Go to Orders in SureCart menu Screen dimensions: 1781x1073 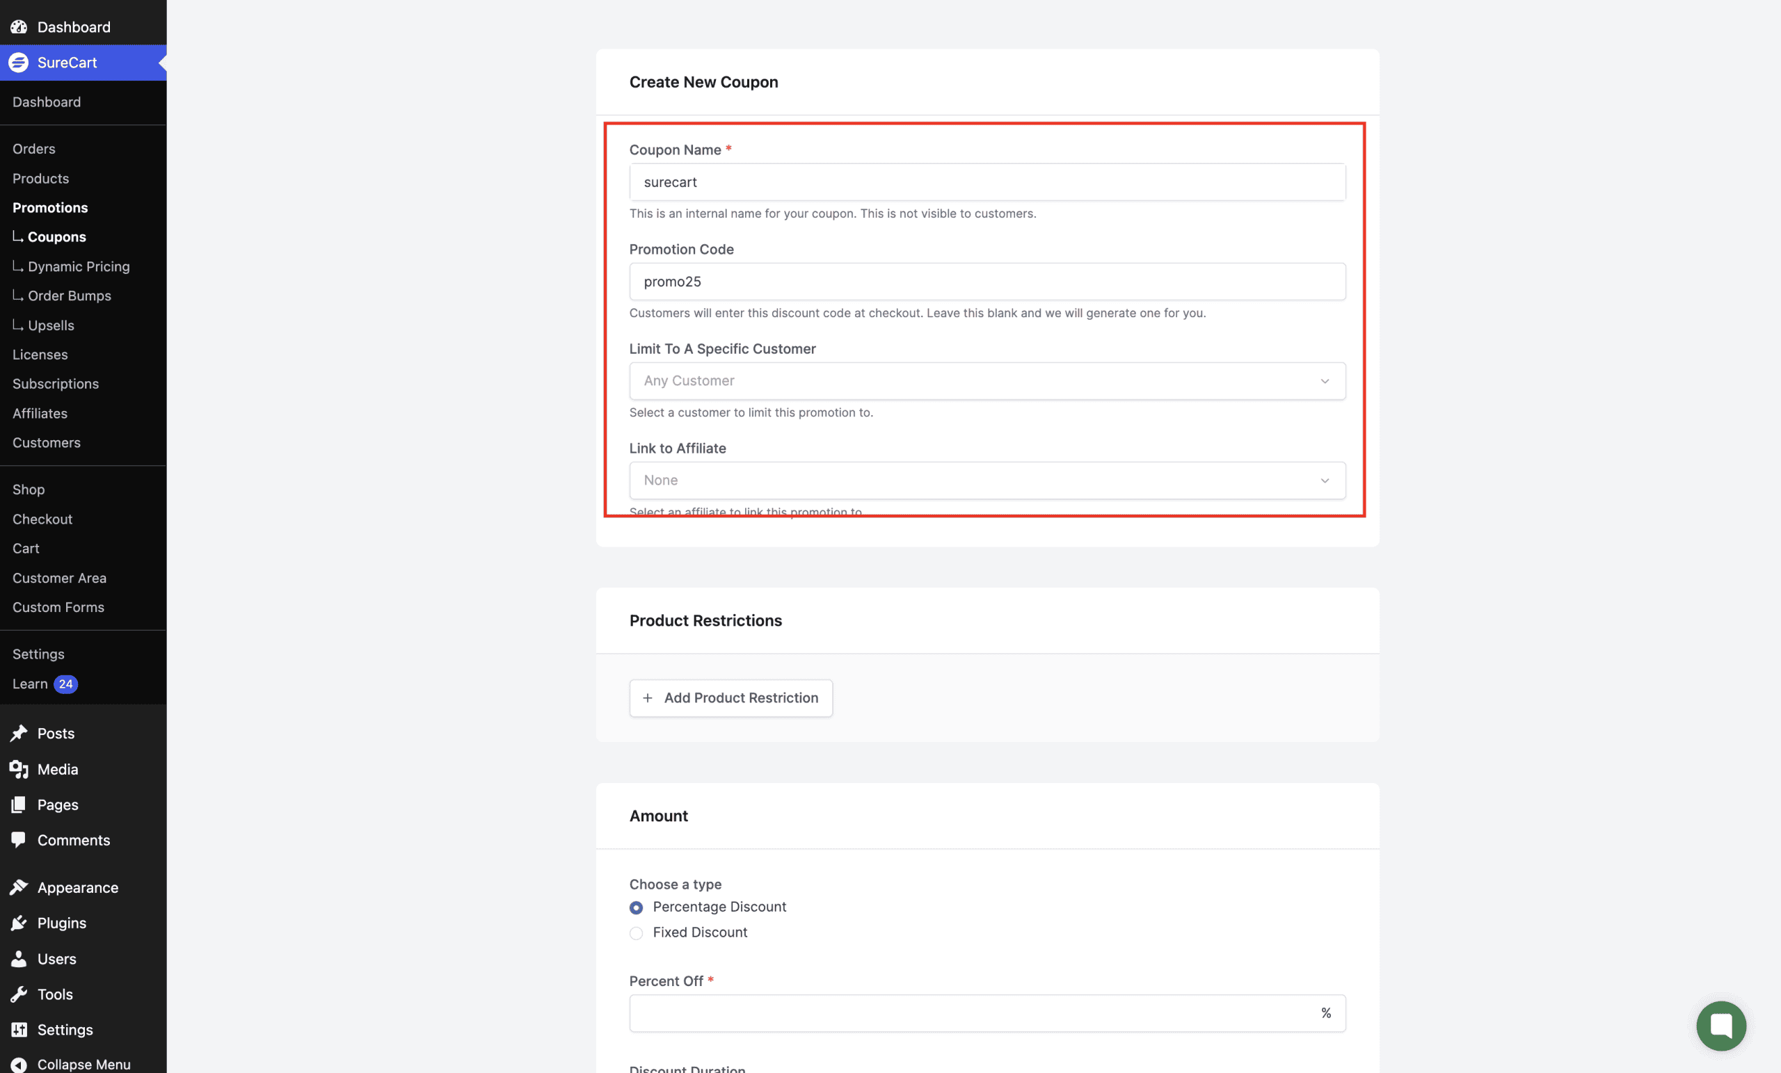coord(34,149)
